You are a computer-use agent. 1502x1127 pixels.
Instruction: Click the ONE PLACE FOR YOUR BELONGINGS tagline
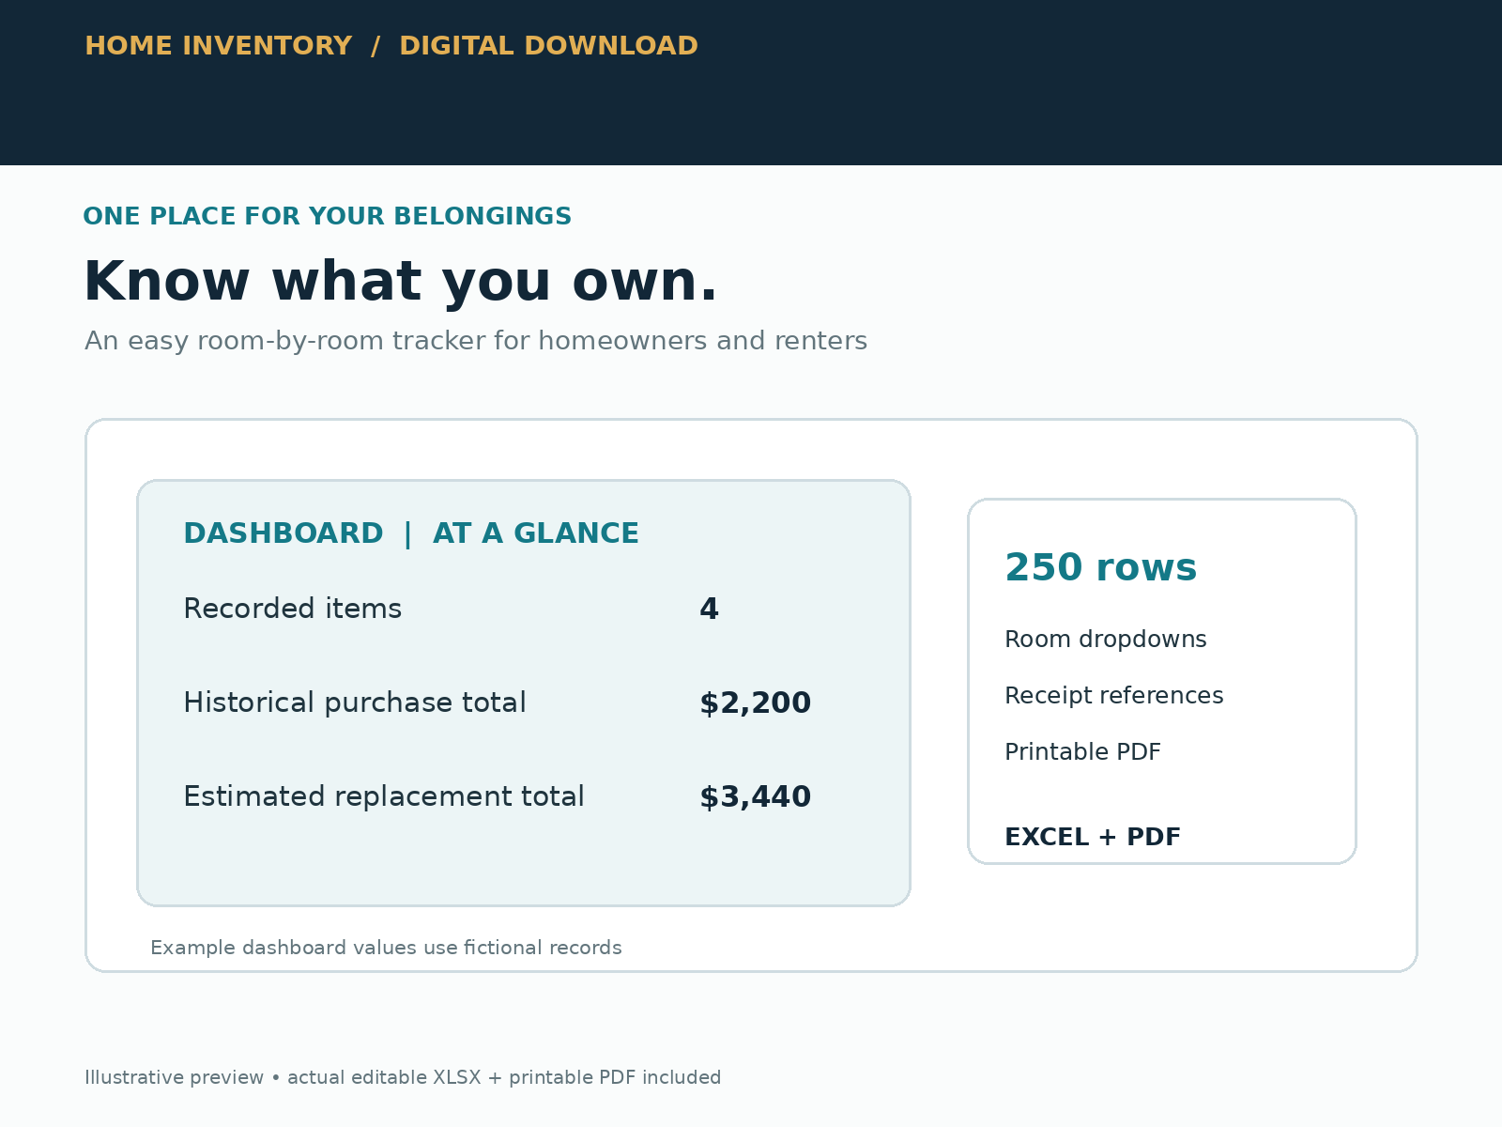(x=327, y=217)
